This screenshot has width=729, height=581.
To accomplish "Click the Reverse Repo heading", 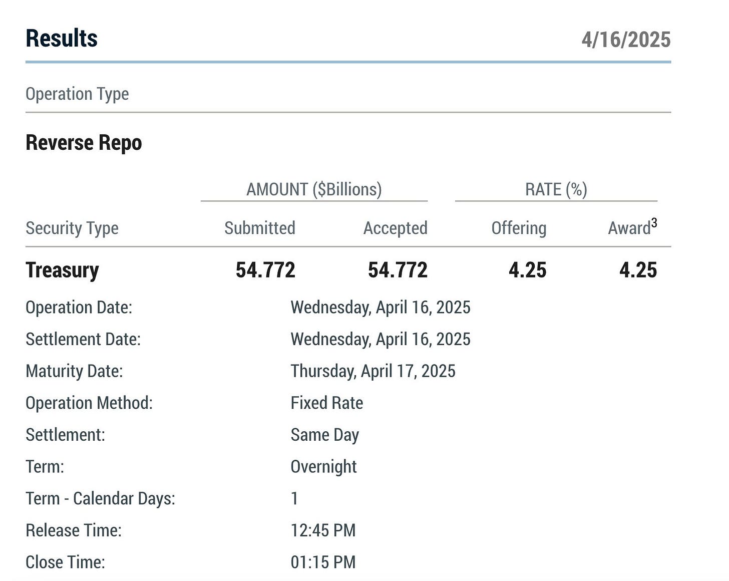I will coord(84,143).
